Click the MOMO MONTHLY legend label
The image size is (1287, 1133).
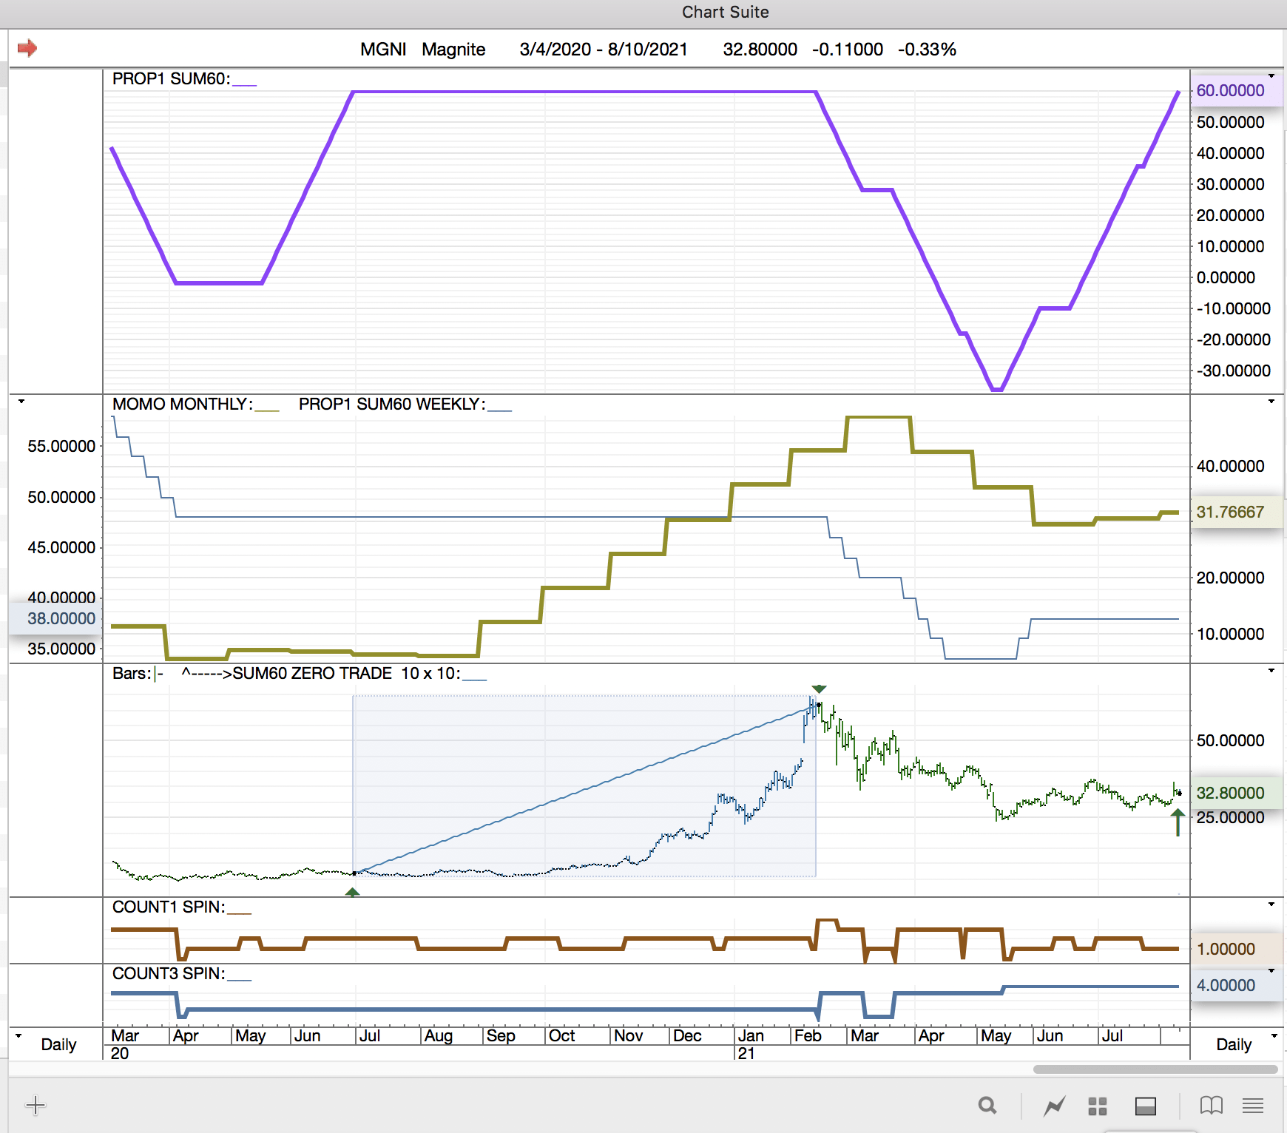182,405
